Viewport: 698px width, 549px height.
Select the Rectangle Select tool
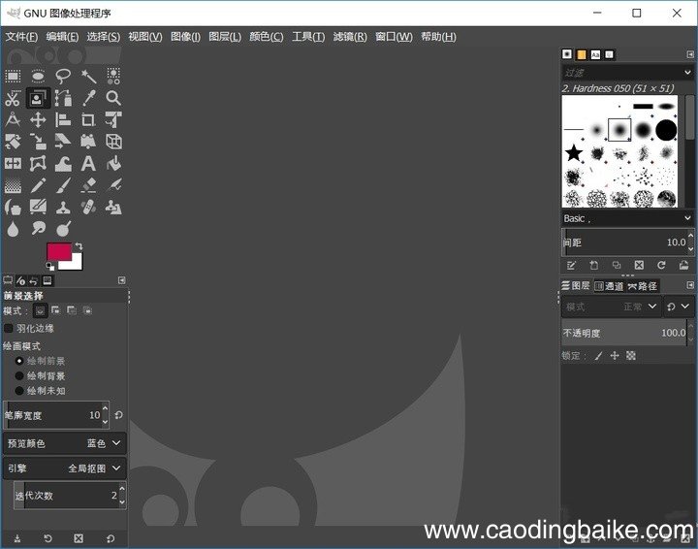pyautogui.click(x=13, y=76)
